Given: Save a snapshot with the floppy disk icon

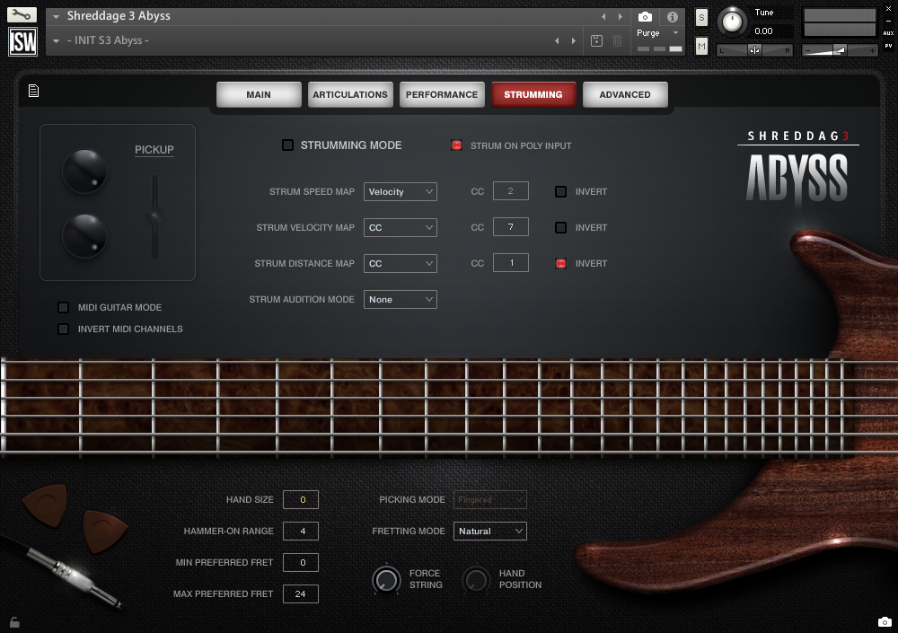Looking at the screenshot, I should click(594, 40).
